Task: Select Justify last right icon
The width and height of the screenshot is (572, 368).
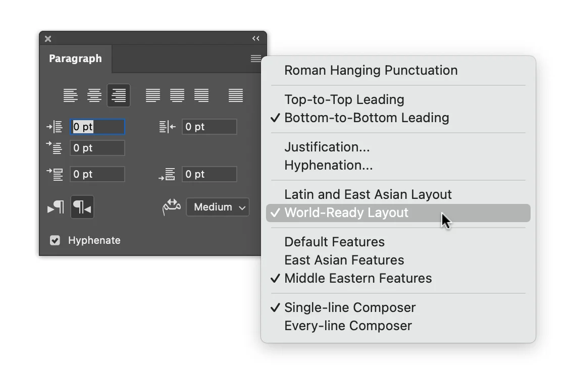Action: point(201,95)
